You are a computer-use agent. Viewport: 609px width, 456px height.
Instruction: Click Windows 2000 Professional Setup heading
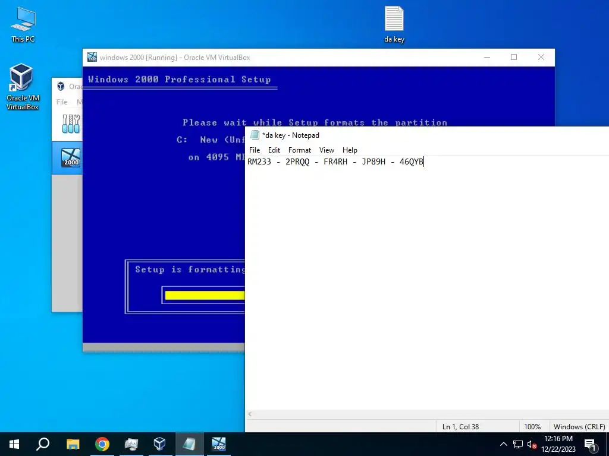point(180,80)
